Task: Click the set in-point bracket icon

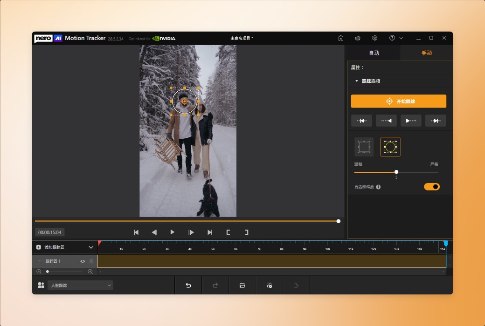Action: pyautogui.click(x=228, y=232)
